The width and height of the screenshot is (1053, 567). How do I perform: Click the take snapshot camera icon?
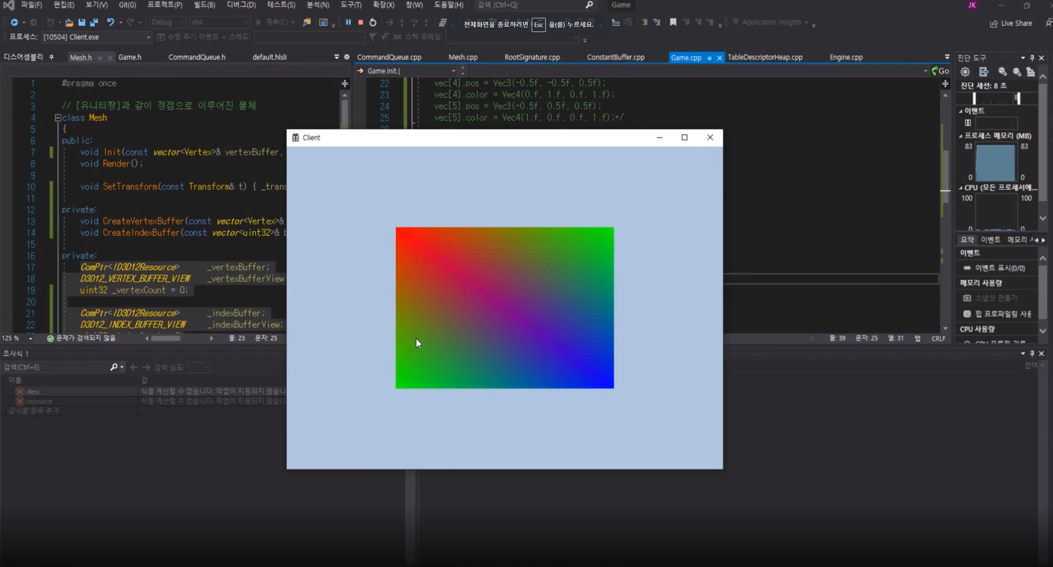point(967,298)
